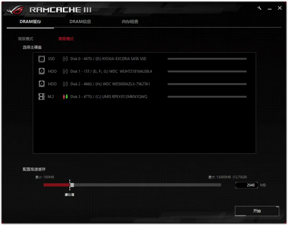The image size is (288, 225).
Task: Click the SSD type label of Disk 0
Action: (51, 59)
